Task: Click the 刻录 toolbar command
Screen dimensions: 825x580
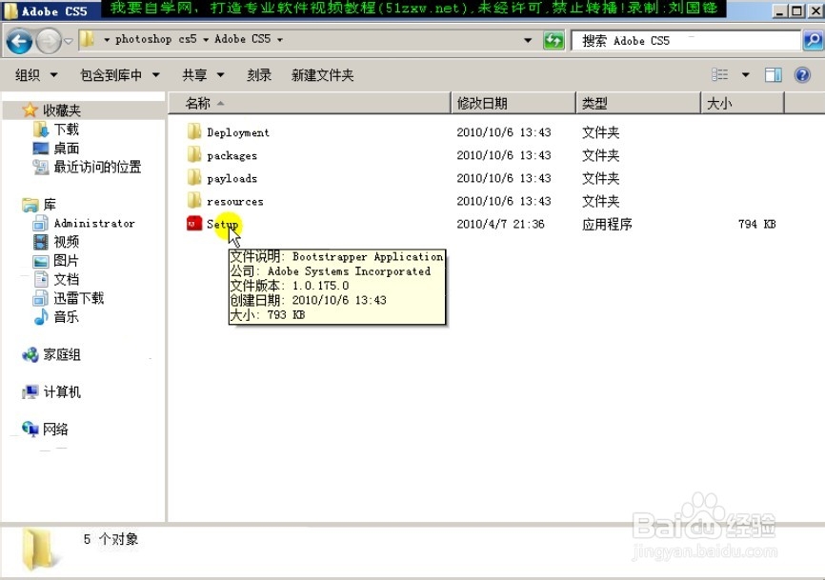Action: coord(258,73)
